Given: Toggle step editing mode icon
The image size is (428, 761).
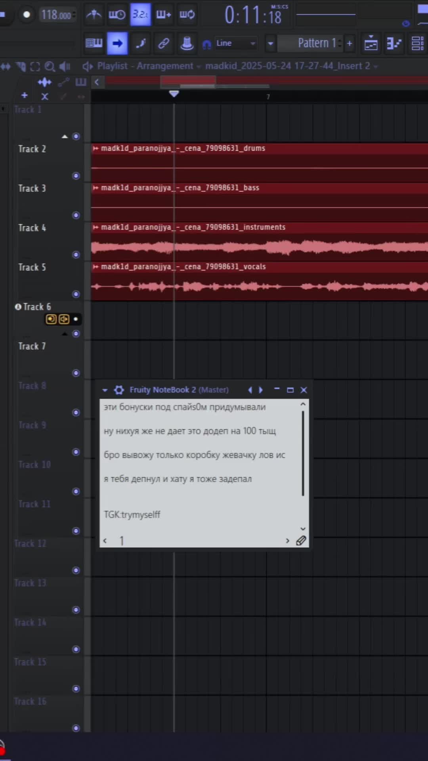Looking at the screenshot, I should (x=141, y=43).
